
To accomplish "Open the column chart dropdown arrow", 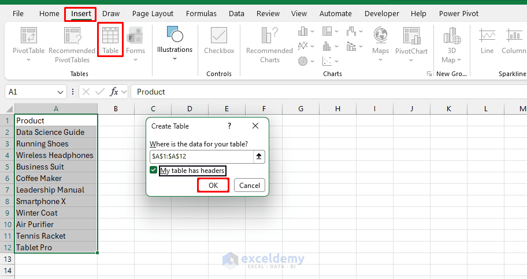I will point(312,32).
